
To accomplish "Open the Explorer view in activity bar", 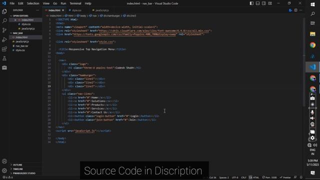I will (x=4, y=11).
